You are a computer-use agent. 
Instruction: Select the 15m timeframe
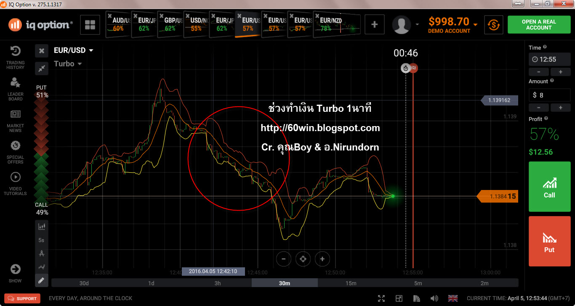point(351,283)
